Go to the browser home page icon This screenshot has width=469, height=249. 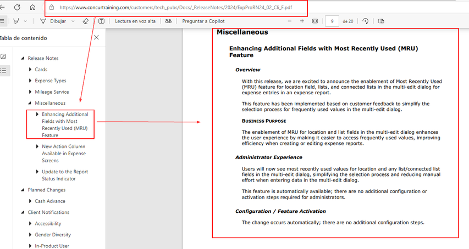tap(32, 8)
